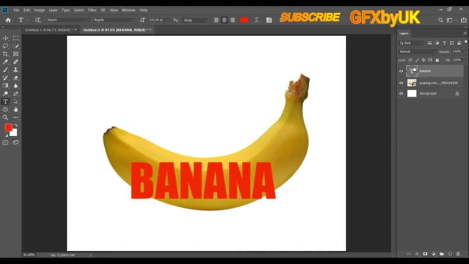Select the Zoom tool magnifier
469x264 pixels.
coord(5,118)
